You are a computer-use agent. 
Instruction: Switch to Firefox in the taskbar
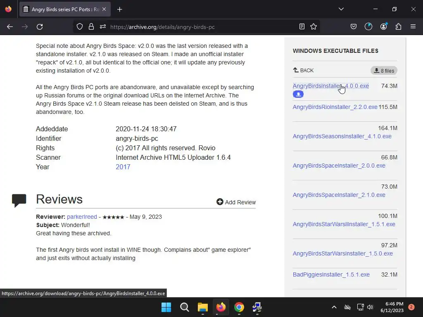[221, 307]
